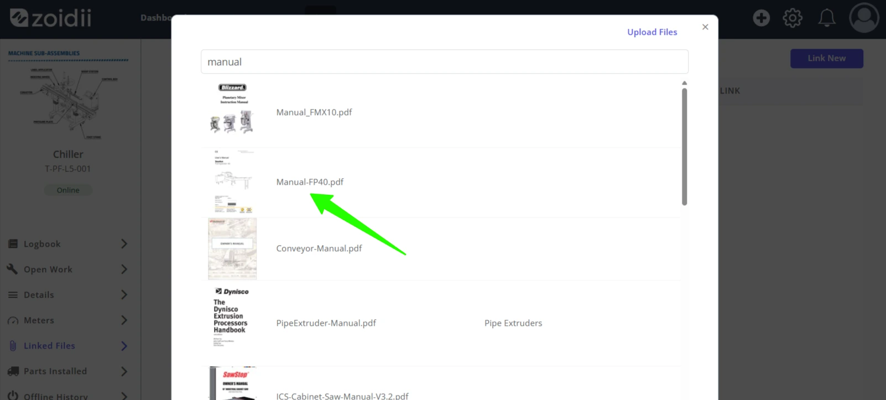Click the Upload Files link
Screen dimensions: 886x400
(652, 32)
